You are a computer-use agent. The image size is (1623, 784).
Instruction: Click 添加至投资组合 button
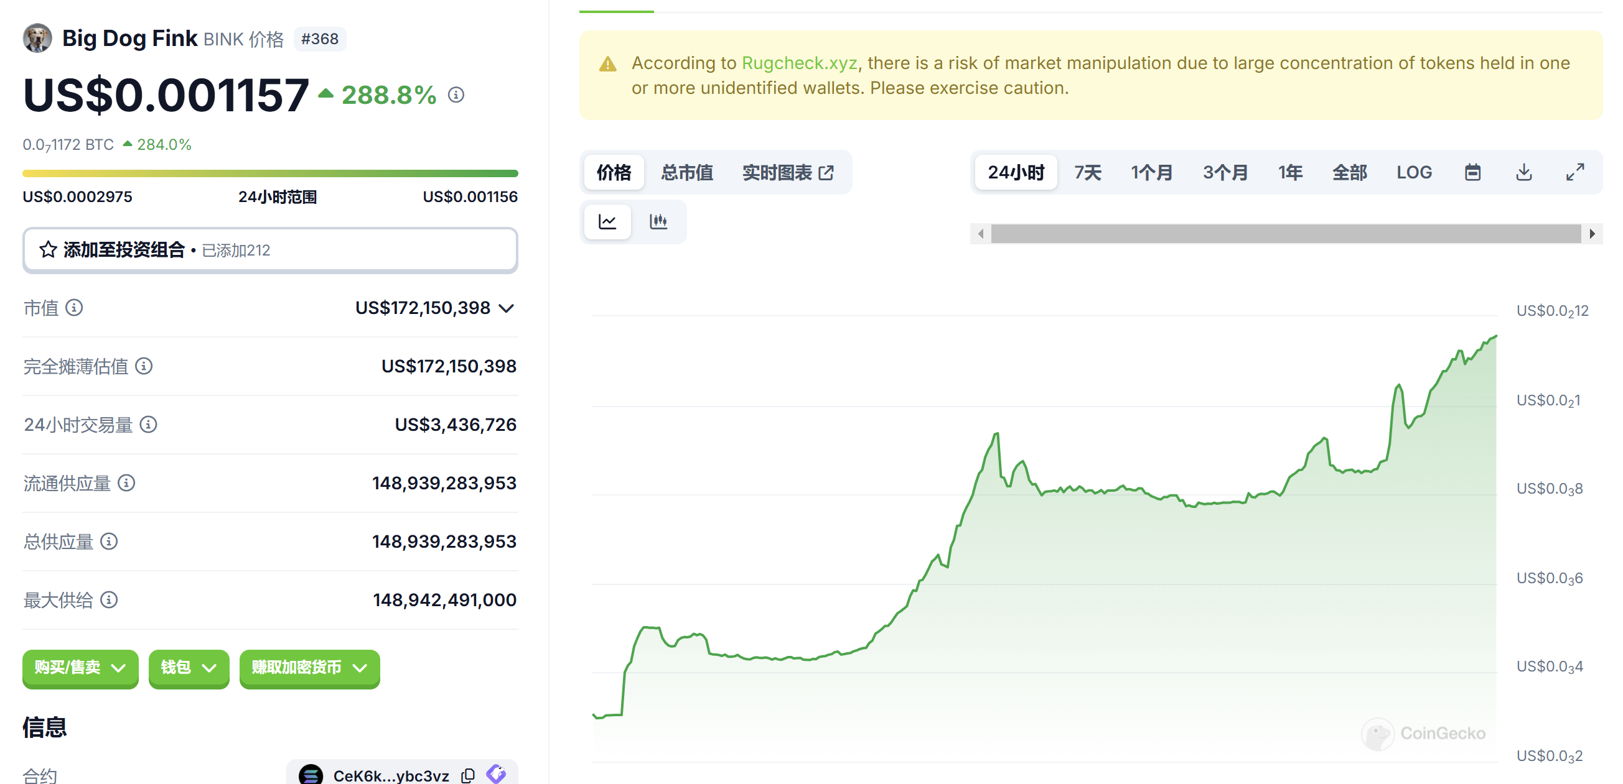pyautogui.click(x=270, y=250)
